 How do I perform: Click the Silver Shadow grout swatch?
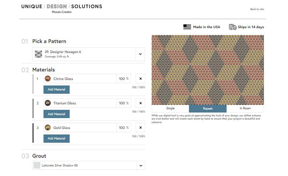37,165
